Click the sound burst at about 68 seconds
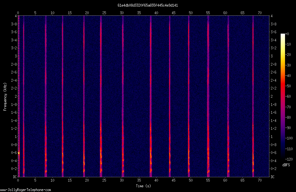This screenshot has width=296, height=192. click(x=253, y=96)
